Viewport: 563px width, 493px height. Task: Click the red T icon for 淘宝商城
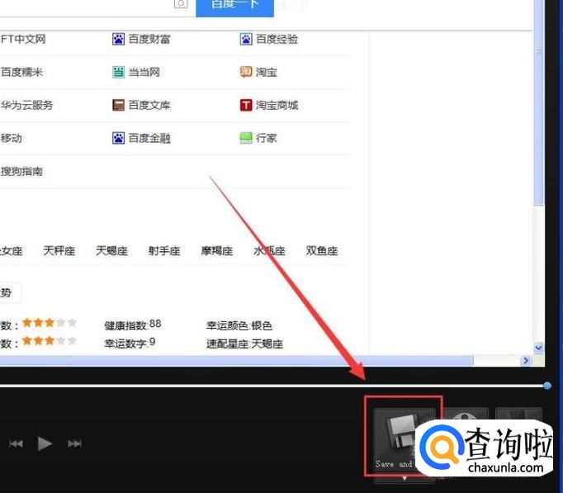246,105
